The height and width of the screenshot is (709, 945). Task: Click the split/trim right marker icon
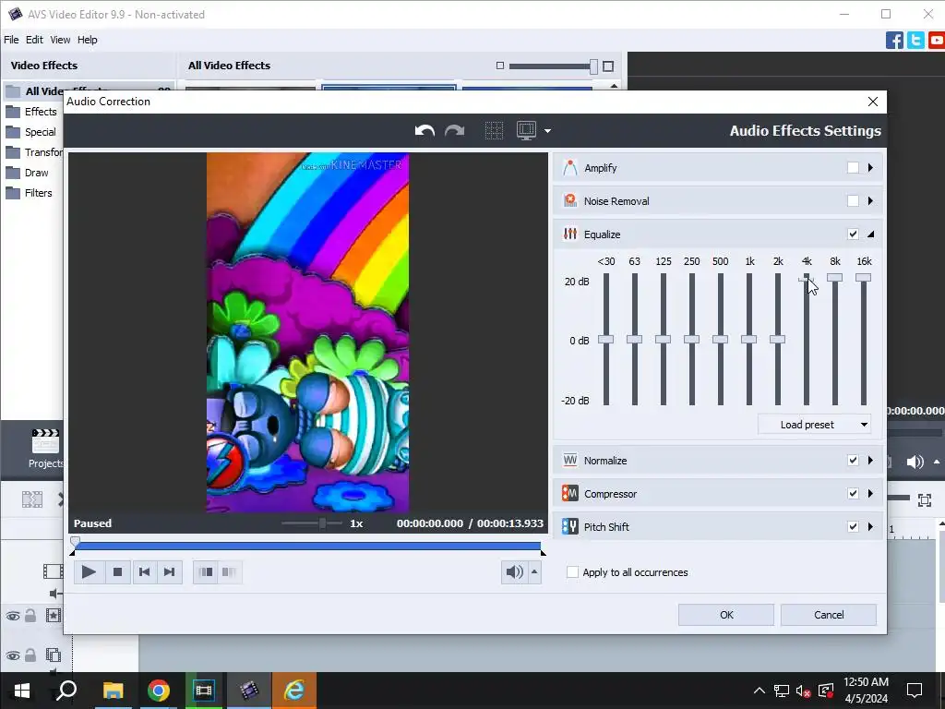[x=229, y=572]
